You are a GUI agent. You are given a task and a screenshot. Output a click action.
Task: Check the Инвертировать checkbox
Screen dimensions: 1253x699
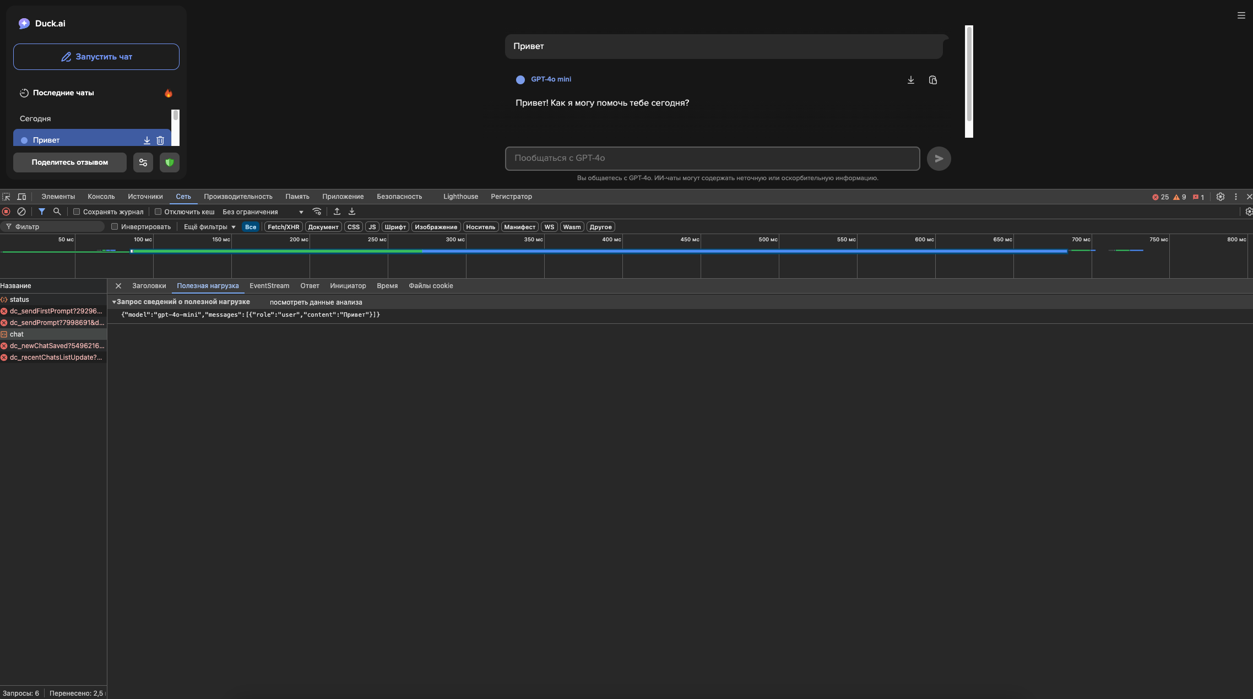click(x=115, y=226)
